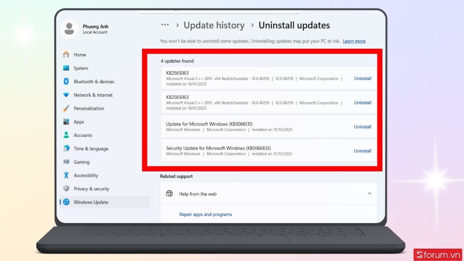Uninstall Update for Microsoft Windows KB5066131

(363, 127)
